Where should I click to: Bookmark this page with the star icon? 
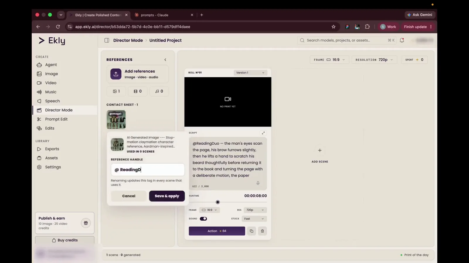click(x=334, y=27)
